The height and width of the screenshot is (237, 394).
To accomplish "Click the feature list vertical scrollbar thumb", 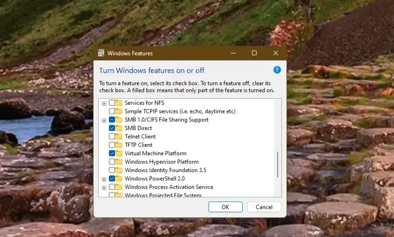I will coord(278,165).
